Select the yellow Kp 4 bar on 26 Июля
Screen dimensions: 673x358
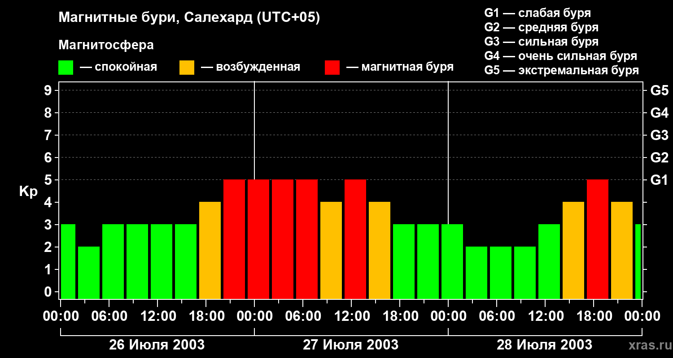[x=210, y=250]
